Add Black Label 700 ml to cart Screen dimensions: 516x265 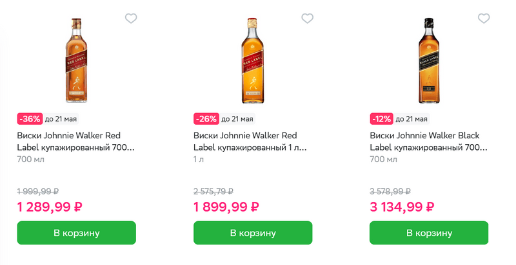429,232
